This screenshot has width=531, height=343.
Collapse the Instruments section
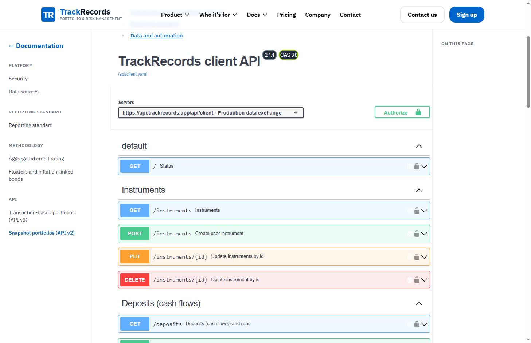point(419,190)
